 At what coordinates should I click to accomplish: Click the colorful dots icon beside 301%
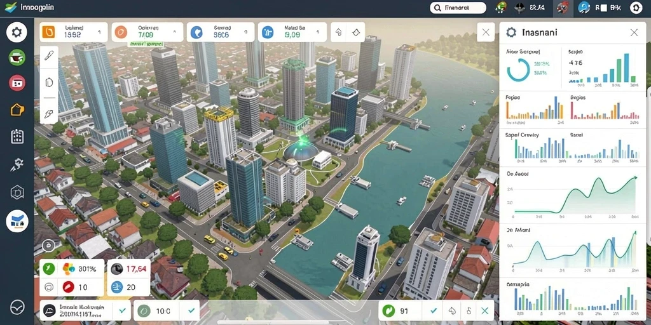(x=69, y=269)
